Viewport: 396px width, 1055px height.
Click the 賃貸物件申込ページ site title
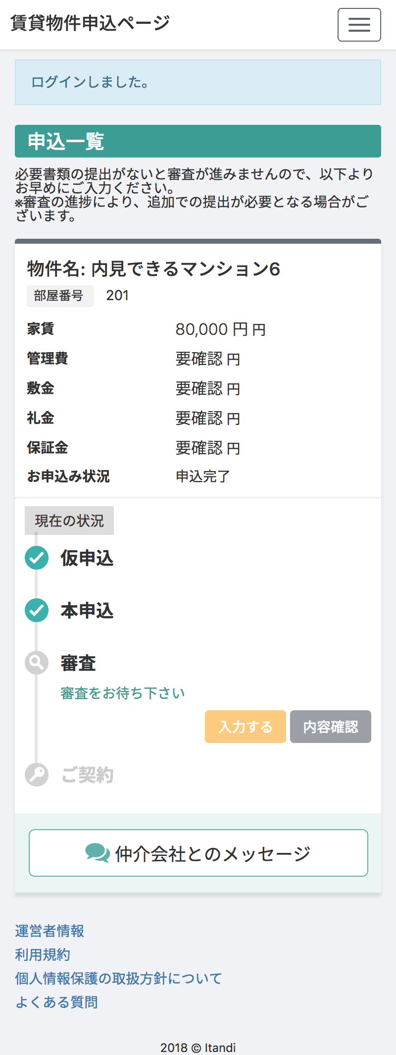[x=90, y=23]
